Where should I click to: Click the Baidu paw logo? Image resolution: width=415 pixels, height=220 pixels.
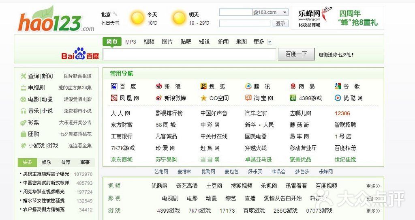click(x=80, y=54)
